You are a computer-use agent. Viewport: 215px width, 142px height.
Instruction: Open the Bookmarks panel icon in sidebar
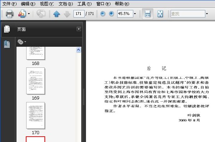tap(7, 44)
